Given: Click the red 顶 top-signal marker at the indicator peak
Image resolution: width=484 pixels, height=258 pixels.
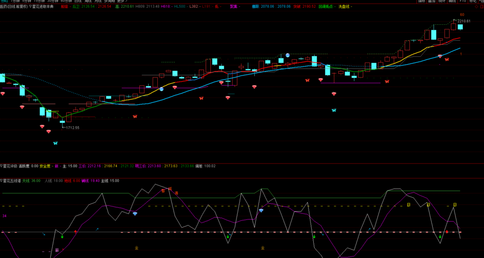Looking at the screenshot, I should click(169, 188).
